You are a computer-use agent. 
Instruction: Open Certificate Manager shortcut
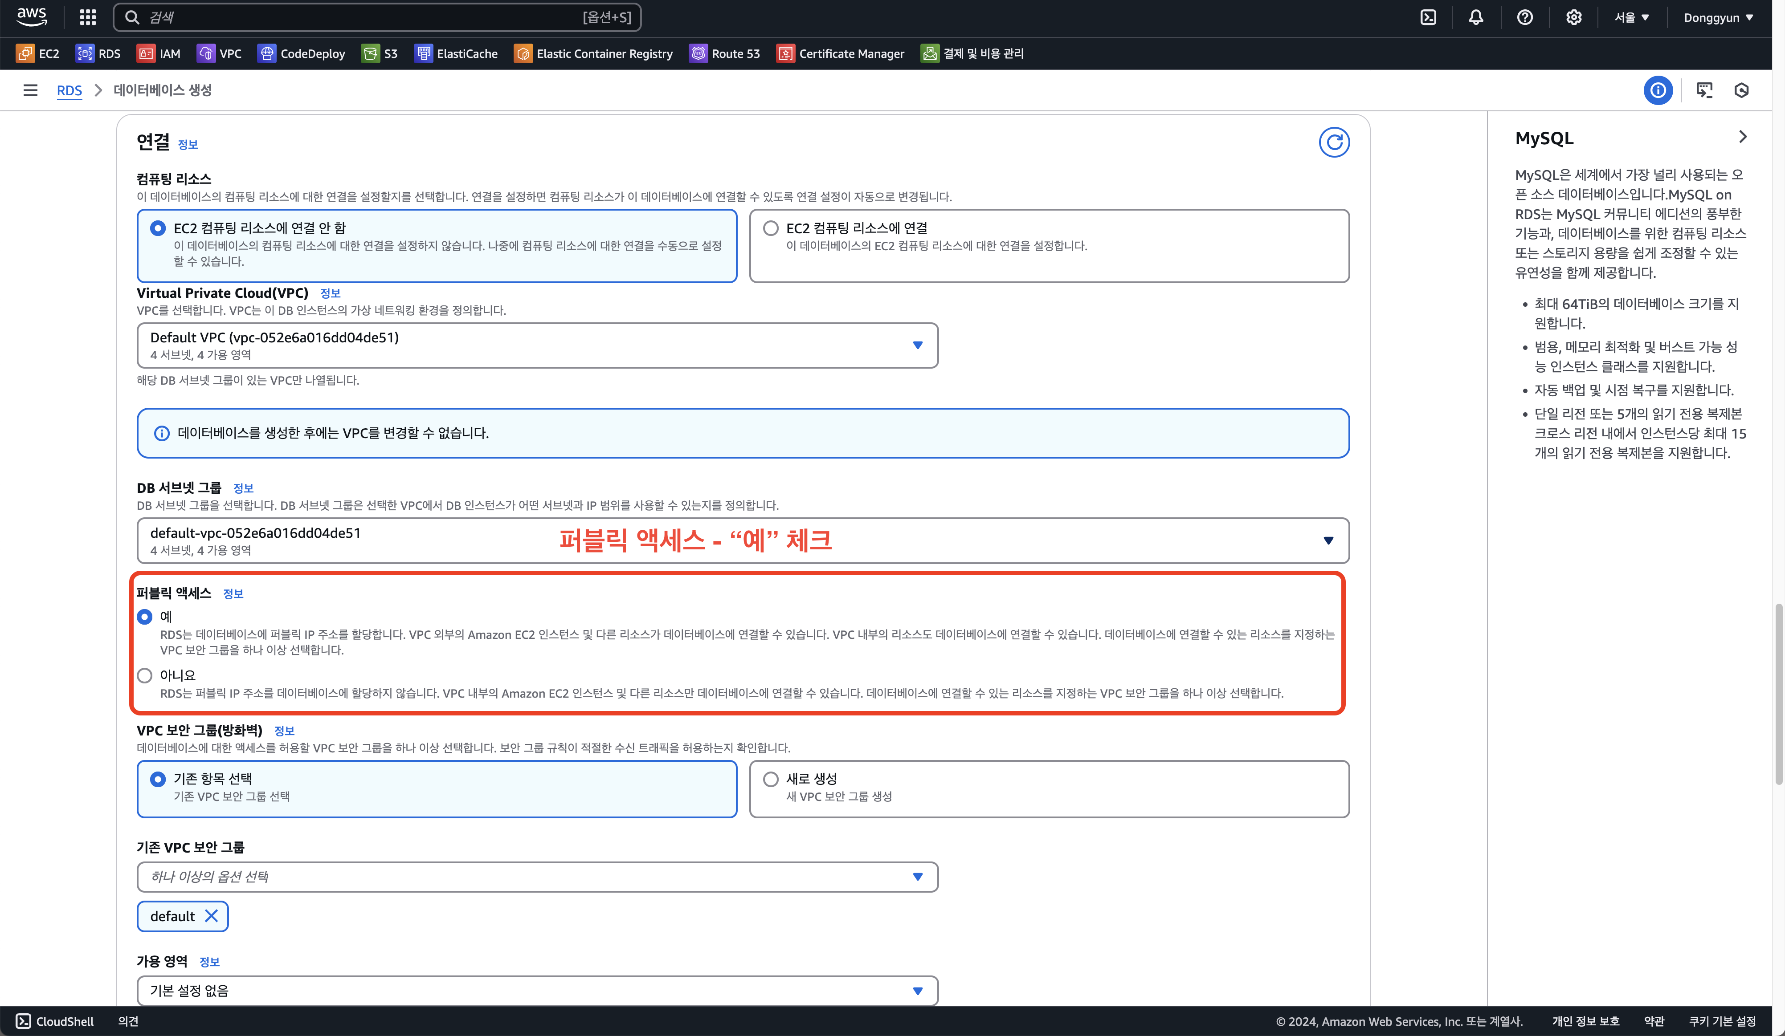(x=840, y=53)
